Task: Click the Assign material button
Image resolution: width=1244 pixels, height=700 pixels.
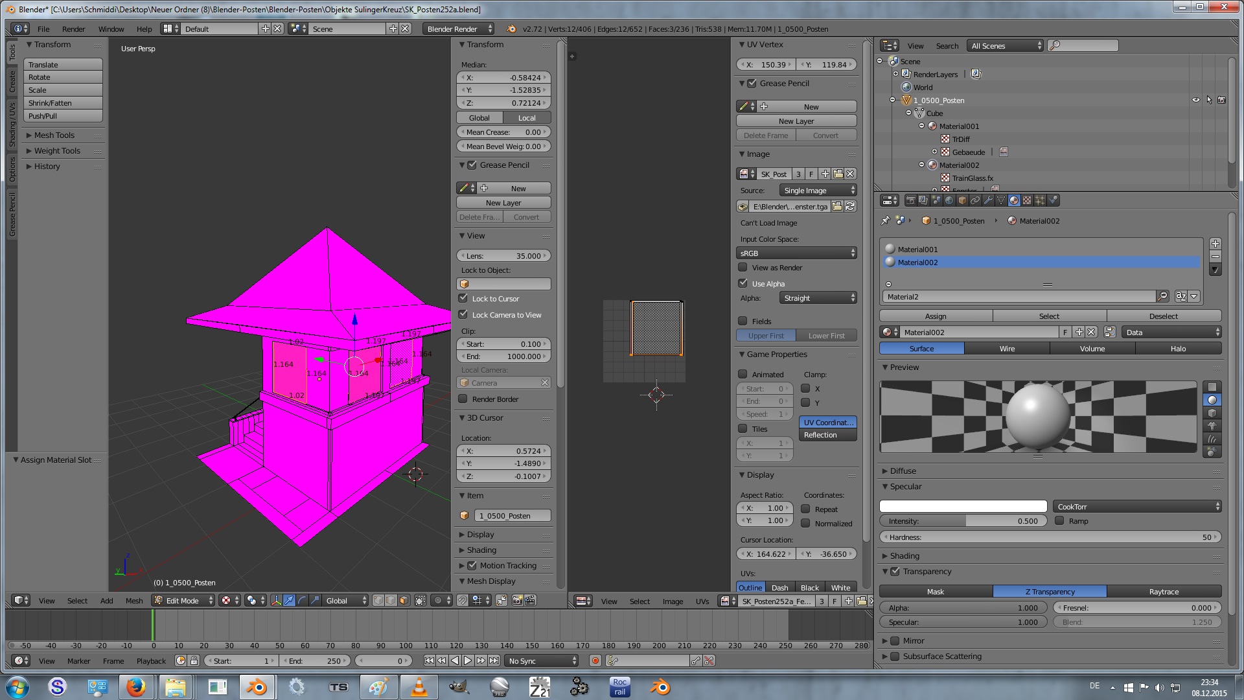Action: coord(935,316)
